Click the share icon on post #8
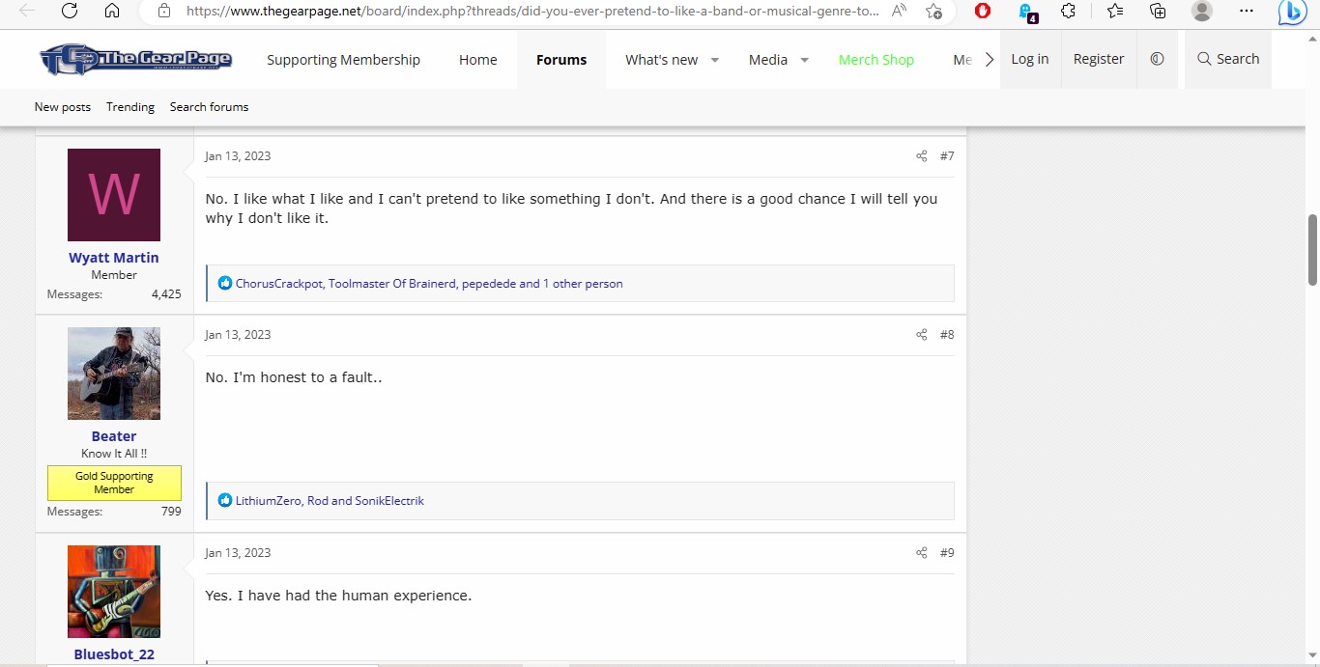This screenshot has height=667, width=1320. 921,335
